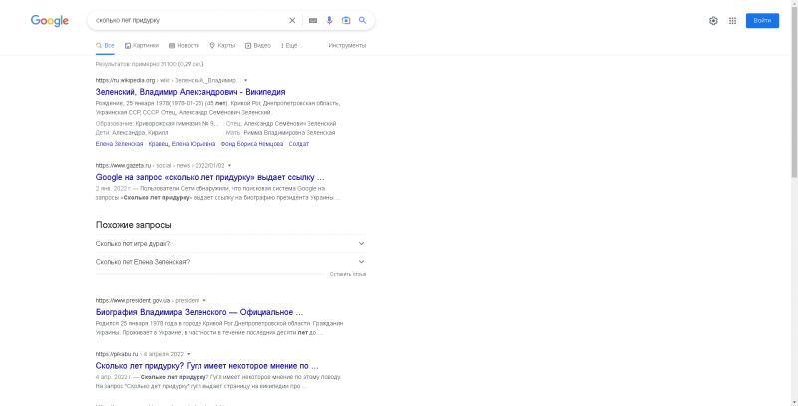
Task: Click the Похожие запросы heading
Action: point(134,225)
